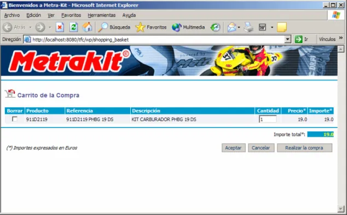Click the Aceptar button
Image resolution: width=347 pixels, height=215 pixels.
(234, 148)
